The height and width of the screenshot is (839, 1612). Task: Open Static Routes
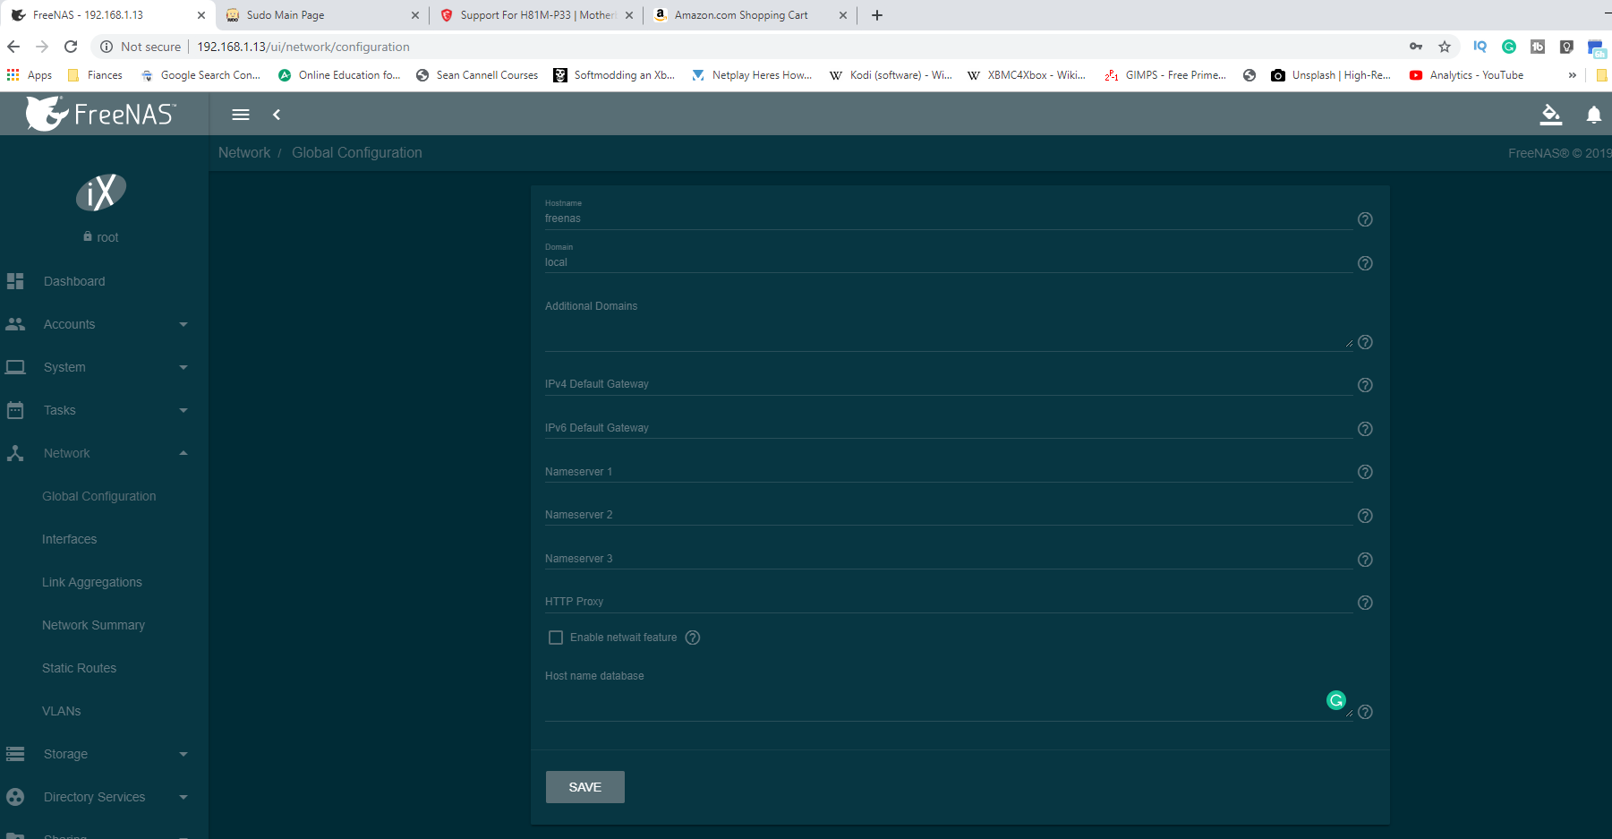click(x=79, y=668)
